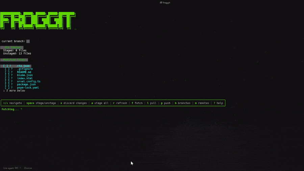Select the .cta.json file name
The height and width of the screenshot is (171, 304).
click(23, 66)
